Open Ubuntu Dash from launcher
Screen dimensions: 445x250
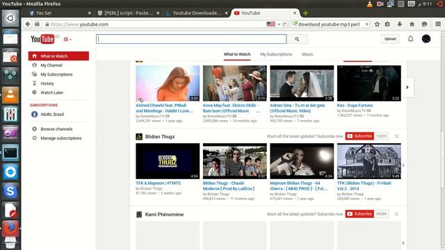coord(10,18)
